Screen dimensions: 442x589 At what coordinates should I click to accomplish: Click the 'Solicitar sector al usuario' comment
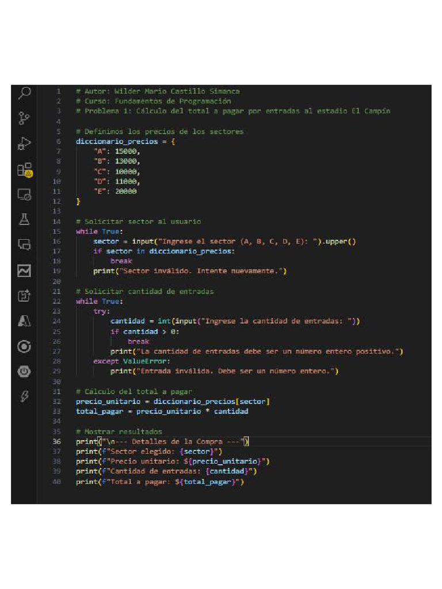pyautogui.click(x=138, y=221)
